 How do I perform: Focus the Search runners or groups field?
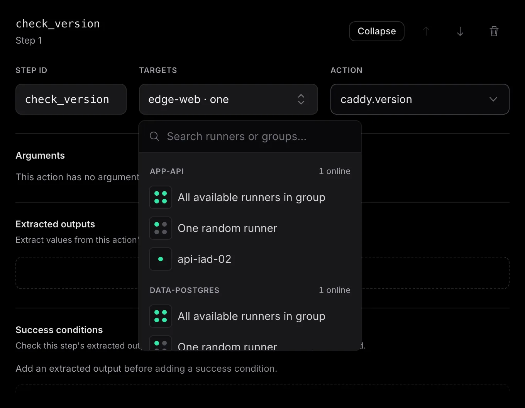[250, 136]
